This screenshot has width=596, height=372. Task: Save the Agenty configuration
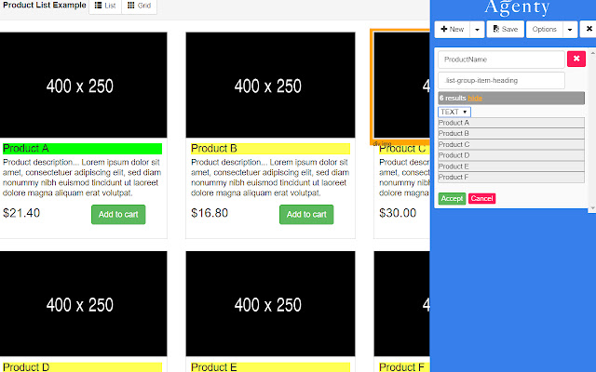pyautogui.click(x=505, y=29)
